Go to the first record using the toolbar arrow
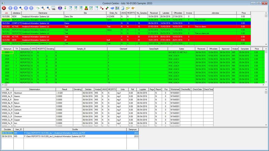Screen dimensions: 269x151 tap(10, 8)
